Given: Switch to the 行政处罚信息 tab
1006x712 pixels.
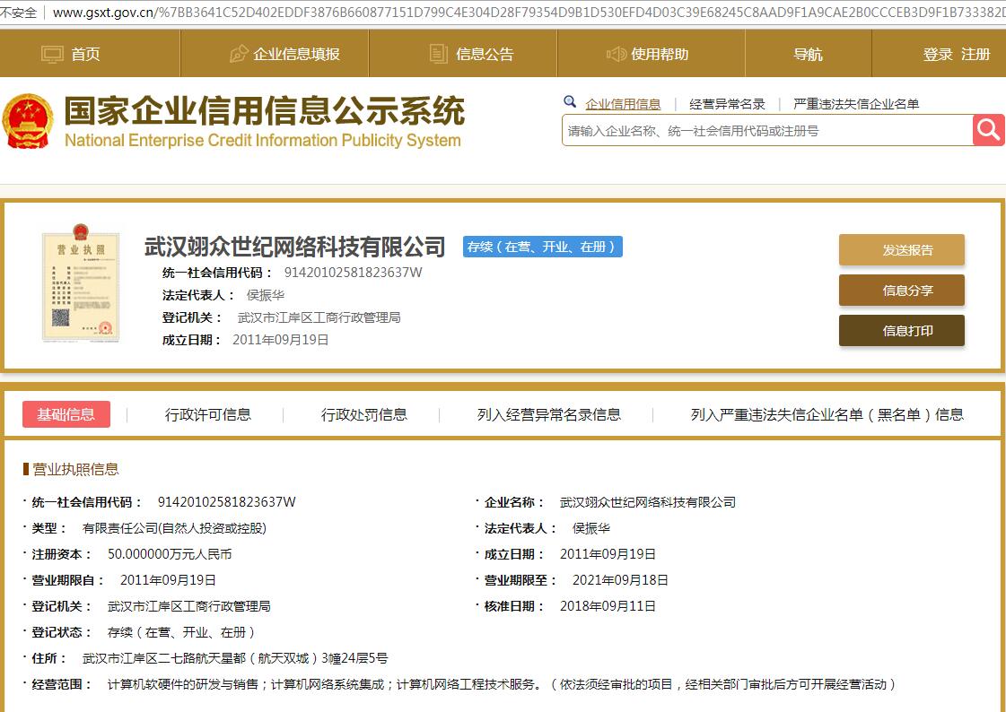Looking at the screenshot, I should [x=364, y=414].
